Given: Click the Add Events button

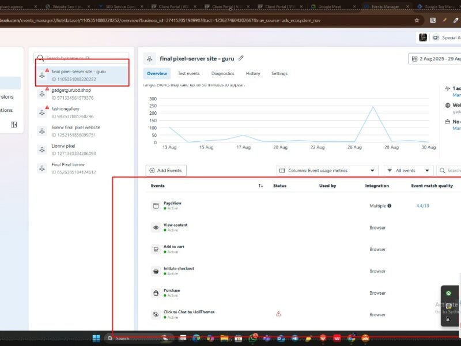Looking at the screenshot, I should tap(166, 171).
